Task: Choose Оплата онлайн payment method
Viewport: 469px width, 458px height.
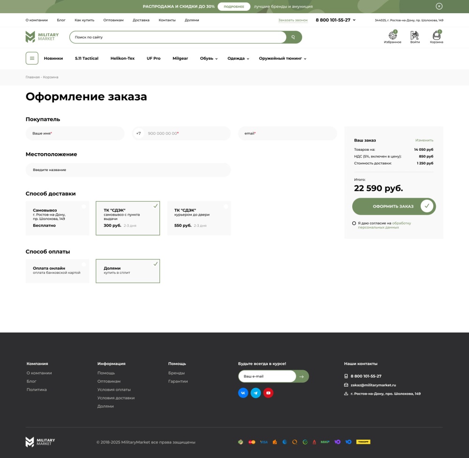Action: point(57,271)
